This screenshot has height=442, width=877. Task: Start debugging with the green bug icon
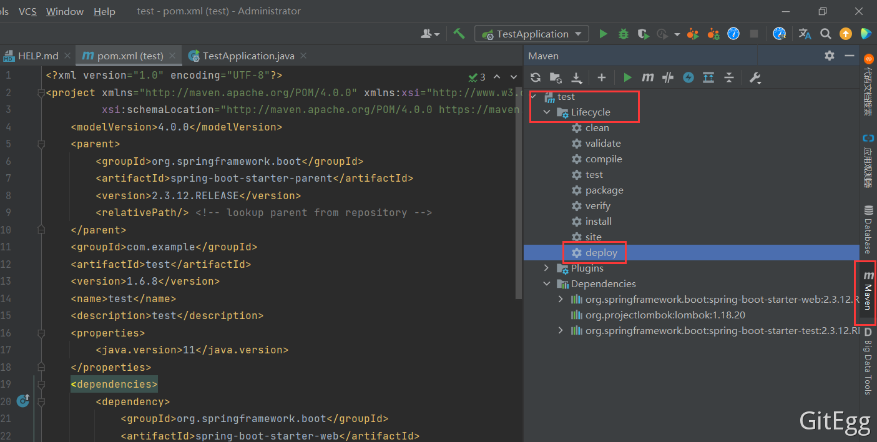tap(623, 34)
